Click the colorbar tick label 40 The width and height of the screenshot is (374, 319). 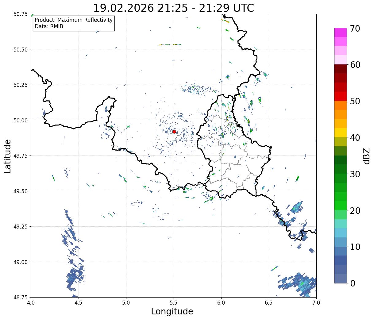coord(355,138)
